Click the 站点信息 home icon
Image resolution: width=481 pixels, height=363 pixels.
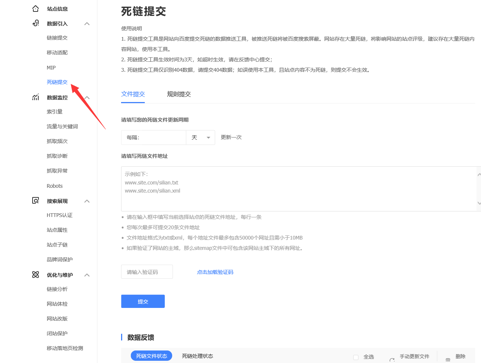click(x=36, y=8)
